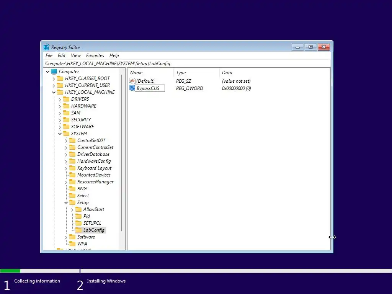Click the (value not set) data cell
This screenshot has height=294, width=392.
[x=236, y=81]
